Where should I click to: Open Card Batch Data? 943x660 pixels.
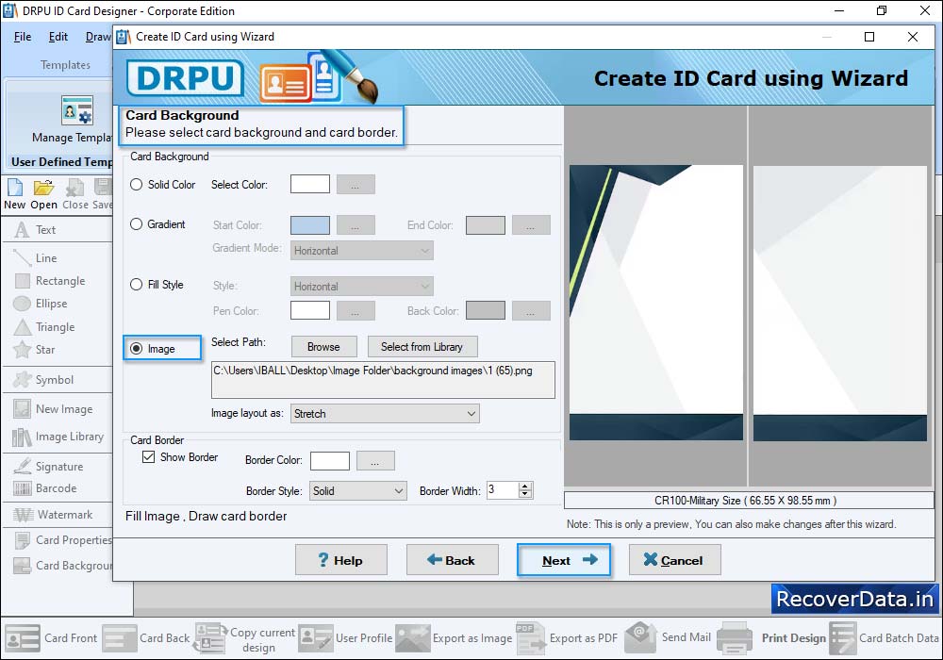click(885, 637)
